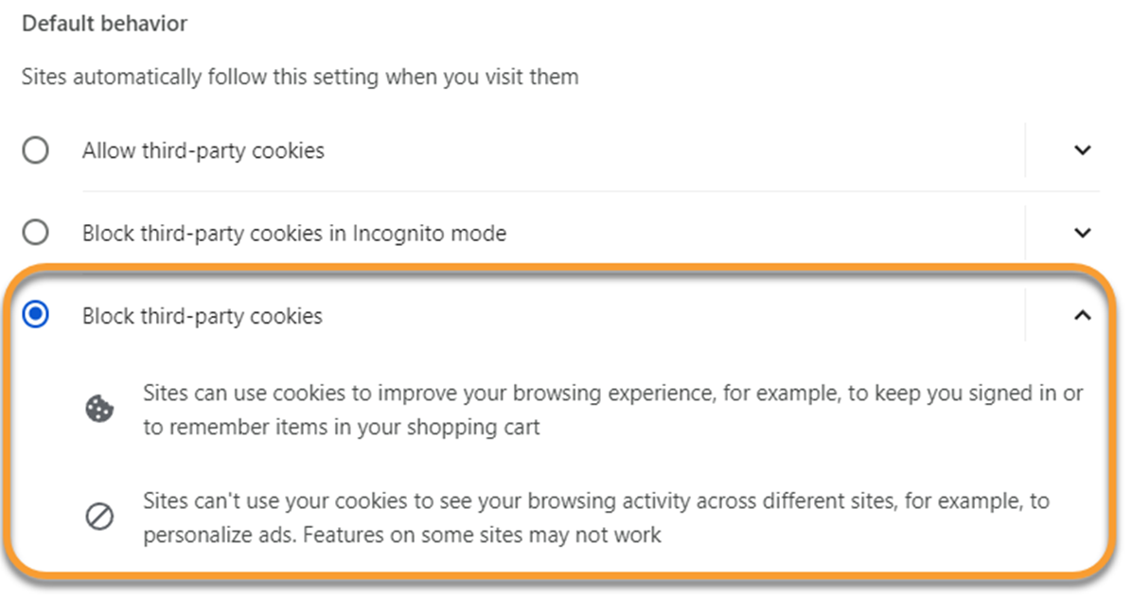Select the Incognito mode blocking radio button

pos(35,233)
